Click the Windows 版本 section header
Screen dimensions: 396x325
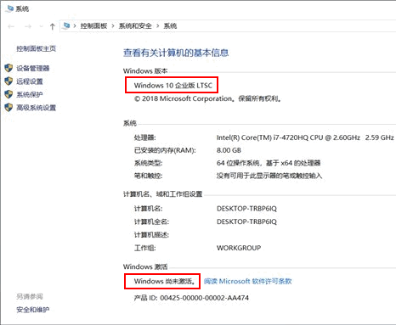click(145, 70)
